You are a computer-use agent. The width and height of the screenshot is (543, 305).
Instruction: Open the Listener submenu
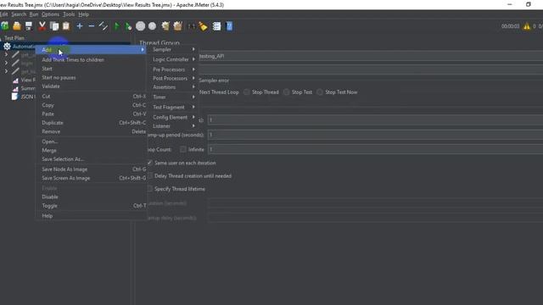pyautogui.click(x=173, y=126)
